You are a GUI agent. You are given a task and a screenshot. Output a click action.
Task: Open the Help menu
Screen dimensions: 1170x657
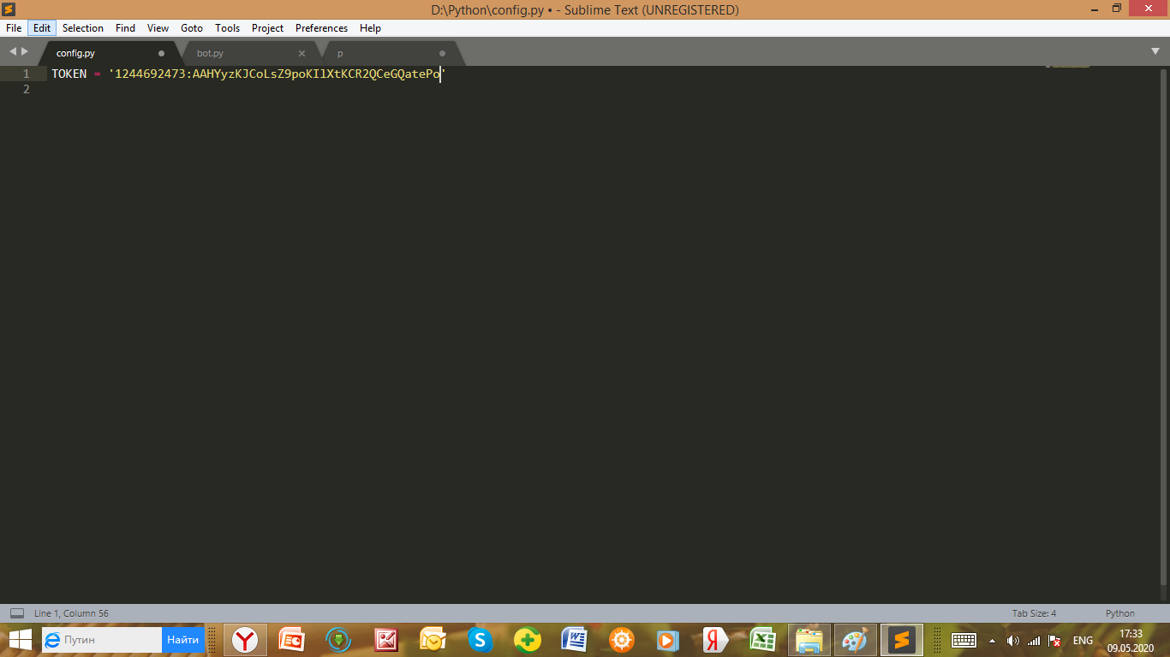tap(370, 28)
